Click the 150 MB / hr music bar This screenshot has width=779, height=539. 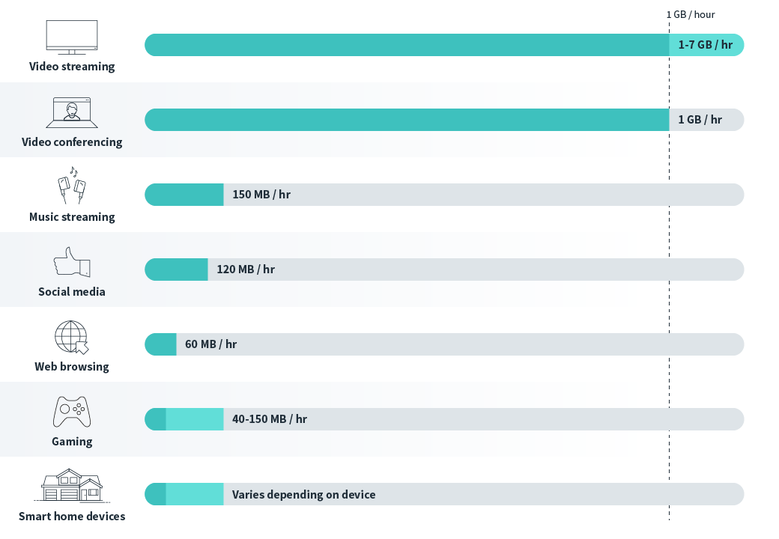(444, 195)
